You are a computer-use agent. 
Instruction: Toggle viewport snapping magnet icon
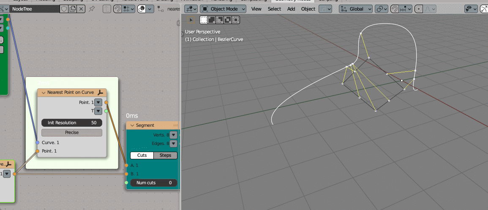coord(394,8)
